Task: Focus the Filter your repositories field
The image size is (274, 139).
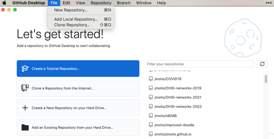Action: 199,64
